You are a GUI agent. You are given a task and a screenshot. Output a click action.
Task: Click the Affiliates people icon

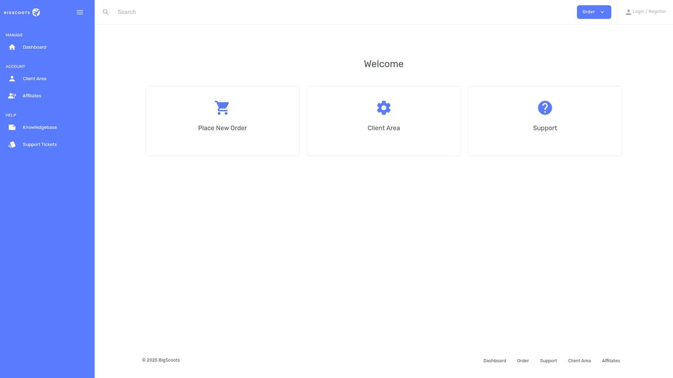point(12,96)
